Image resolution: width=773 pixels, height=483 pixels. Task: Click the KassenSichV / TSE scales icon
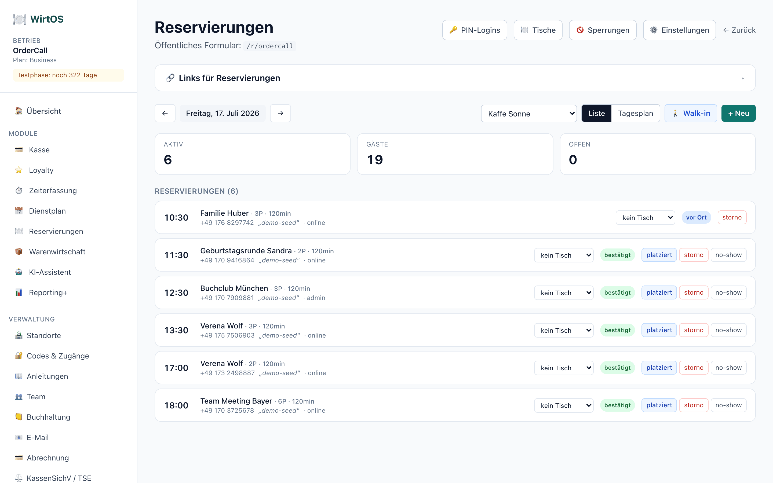(19, 478)
